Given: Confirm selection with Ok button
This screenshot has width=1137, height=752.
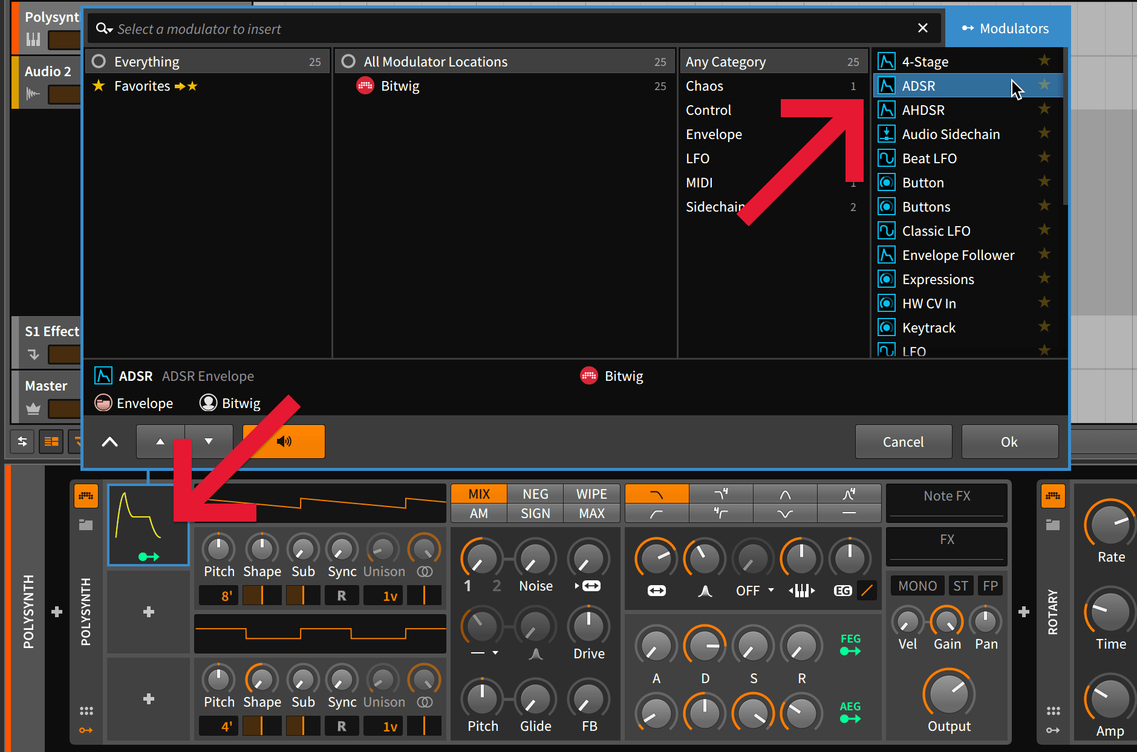Looking at the screenshot, I should point(1009,441).
